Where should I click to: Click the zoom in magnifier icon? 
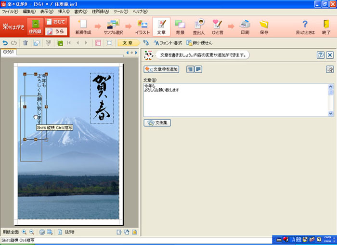[x=24, y=231]
